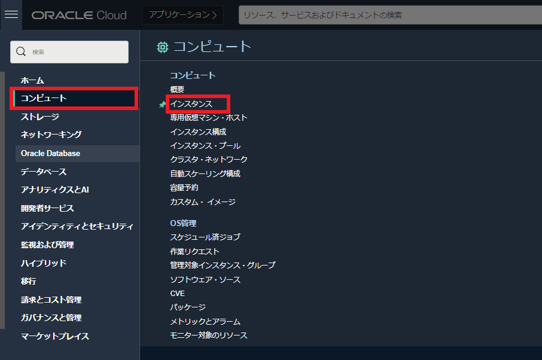The width and height of the screenshot is (542, 360).
Task: Open 専用仮想マシン・ホスト
Action: 209,117
